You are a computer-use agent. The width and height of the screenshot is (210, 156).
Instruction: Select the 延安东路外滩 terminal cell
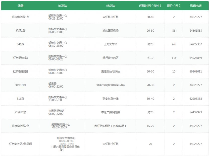[110, 99]
